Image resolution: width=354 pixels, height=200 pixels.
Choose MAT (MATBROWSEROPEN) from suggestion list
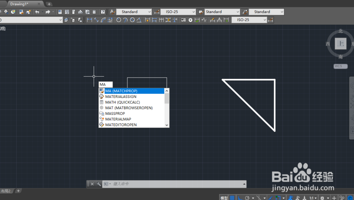(132, 108)
